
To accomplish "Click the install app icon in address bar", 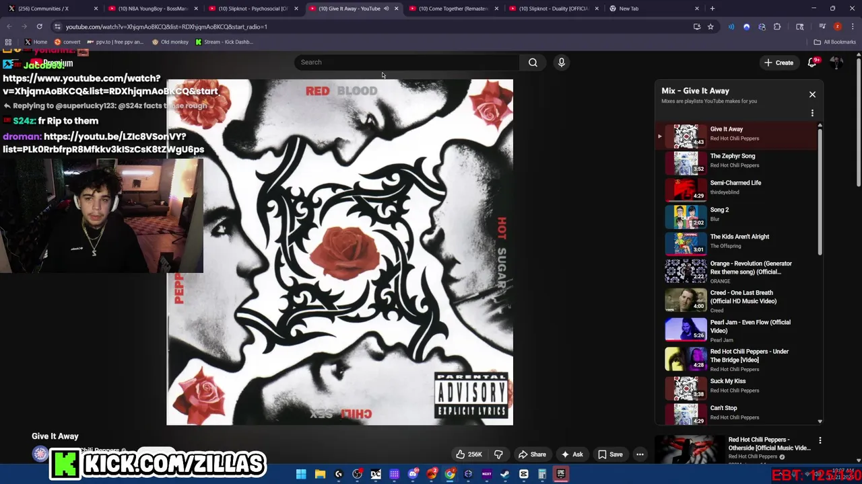I will tap(697, 27).
